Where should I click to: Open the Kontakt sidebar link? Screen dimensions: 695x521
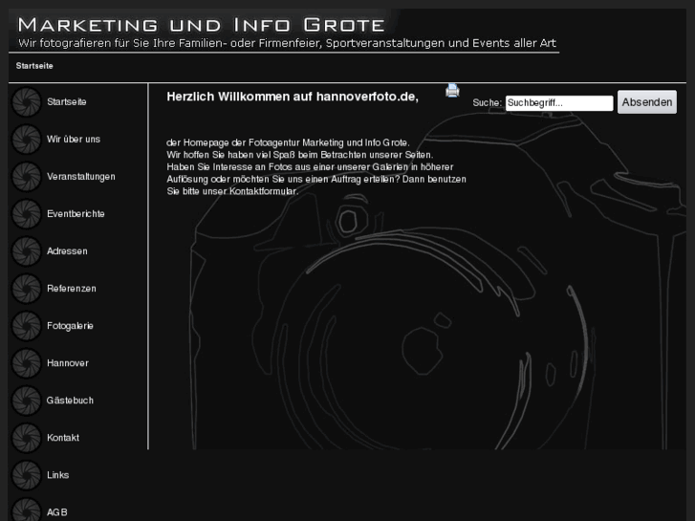(x=63, y=438)
